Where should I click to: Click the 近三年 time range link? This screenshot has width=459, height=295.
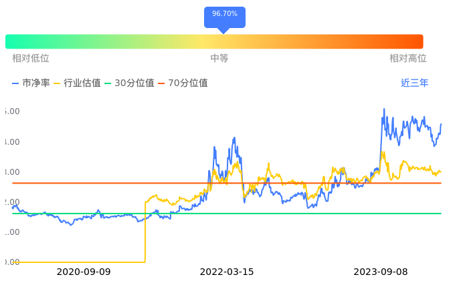(x=414, y=83)
